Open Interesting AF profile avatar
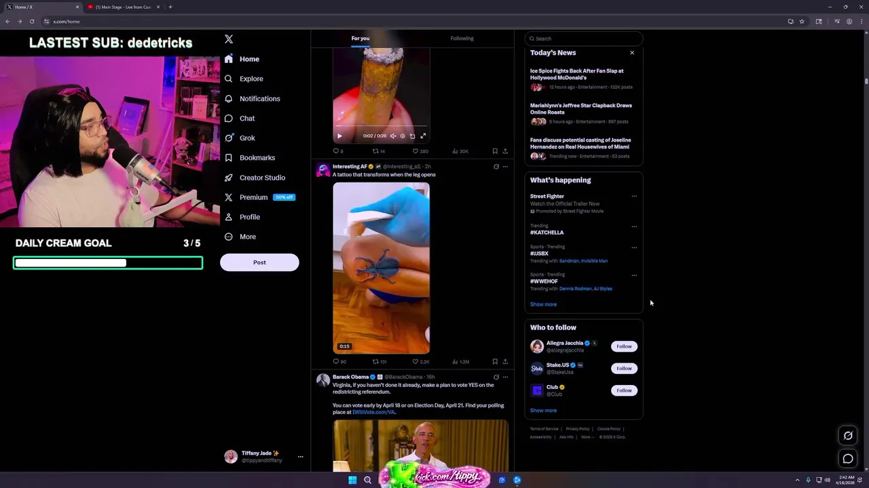The width and height of the screenshot is (869, 488). tap(323, 169)
